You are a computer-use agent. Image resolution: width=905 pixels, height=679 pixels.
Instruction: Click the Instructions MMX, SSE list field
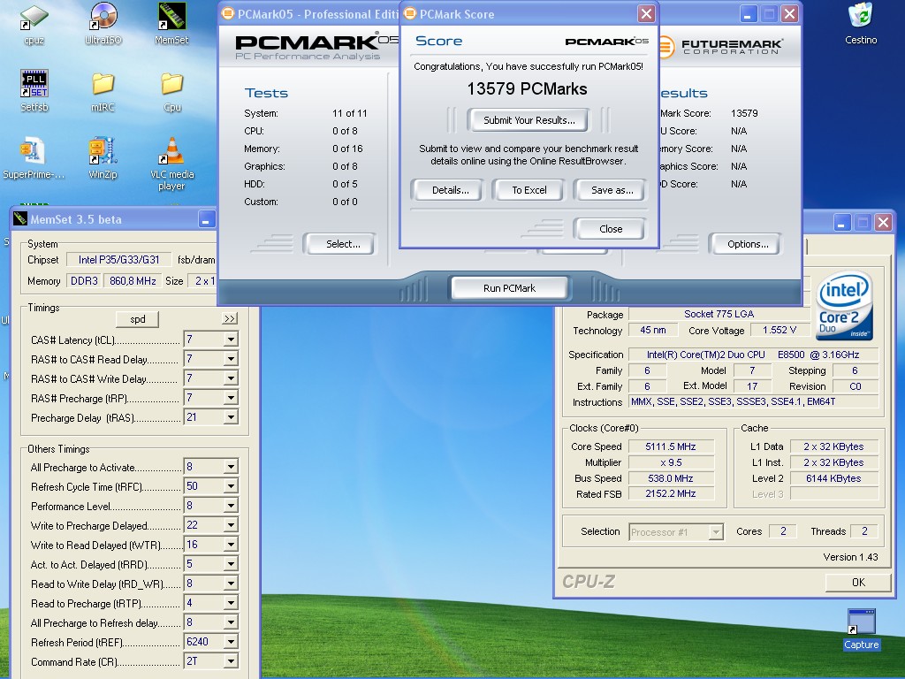(x=754, y=401)
